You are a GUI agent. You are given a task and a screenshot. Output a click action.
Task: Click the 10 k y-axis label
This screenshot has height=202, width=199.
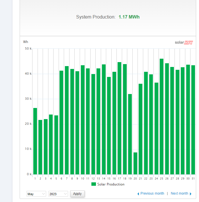pyautogui.click(x=28, y=149)
